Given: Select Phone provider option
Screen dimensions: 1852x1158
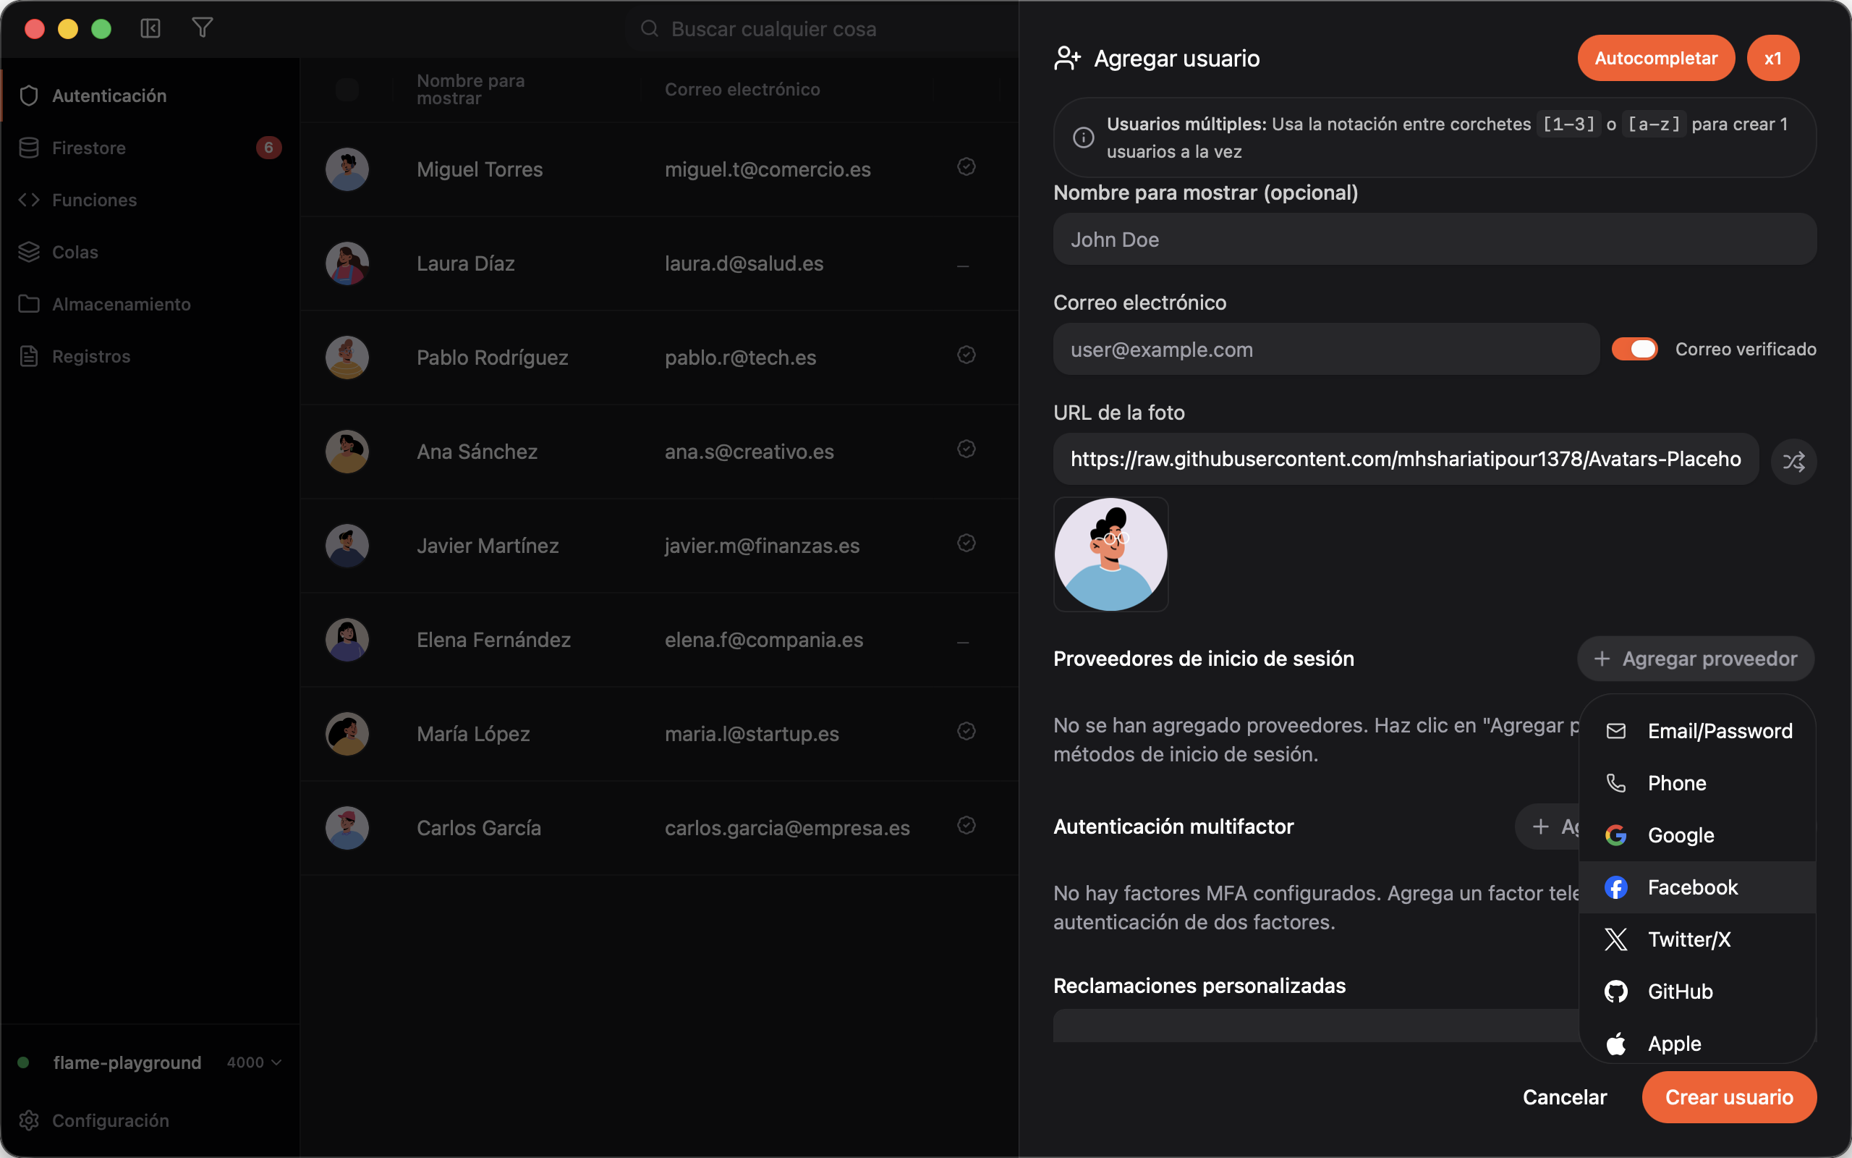Looking at the screenshot, I should pyautogui.click(x=1696, y=782).
